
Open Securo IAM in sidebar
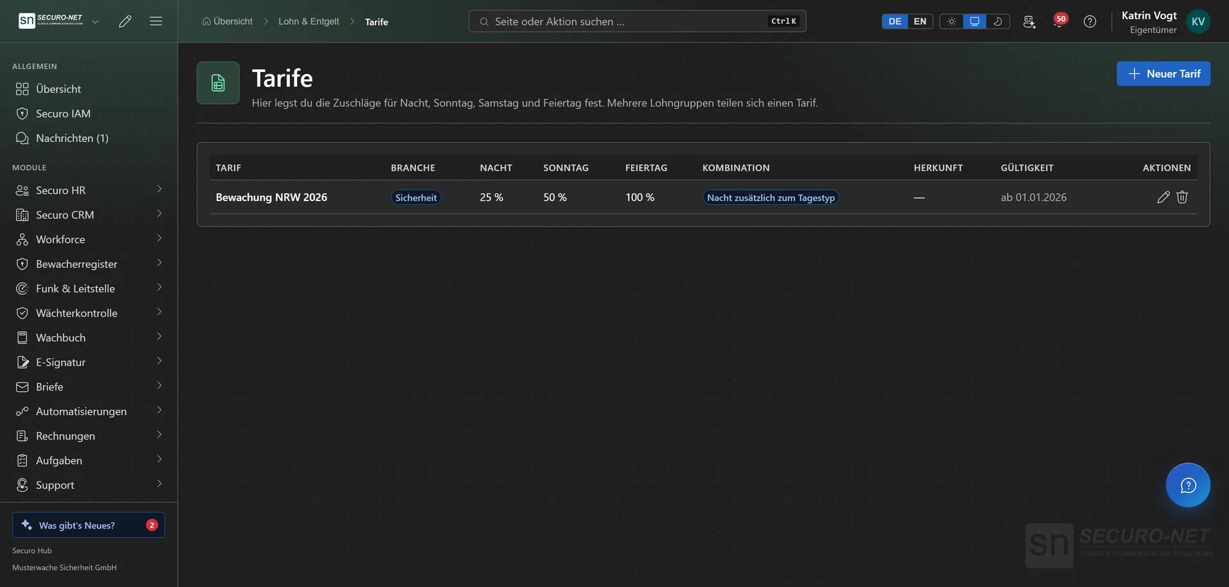tap(89, 113)
